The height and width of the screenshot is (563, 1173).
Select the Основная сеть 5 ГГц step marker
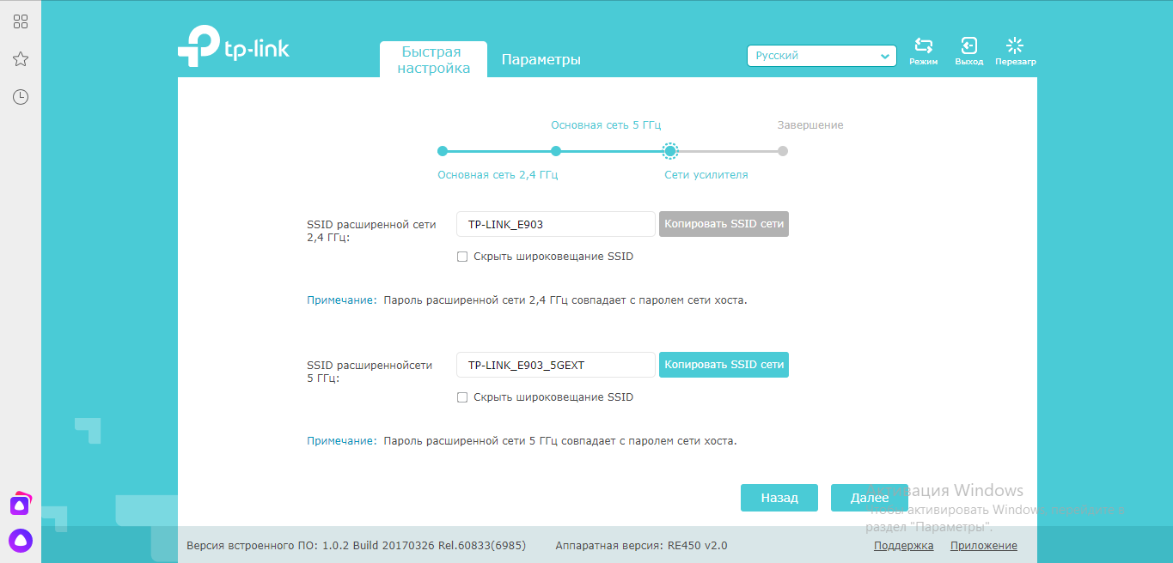(x=556, y=151)
